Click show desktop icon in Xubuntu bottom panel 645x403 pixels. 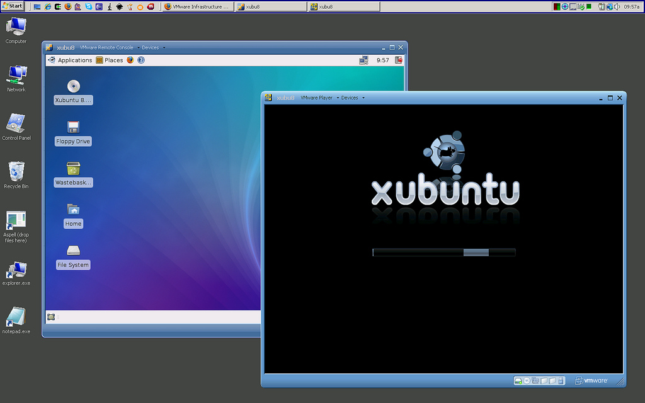pos(51,317)
